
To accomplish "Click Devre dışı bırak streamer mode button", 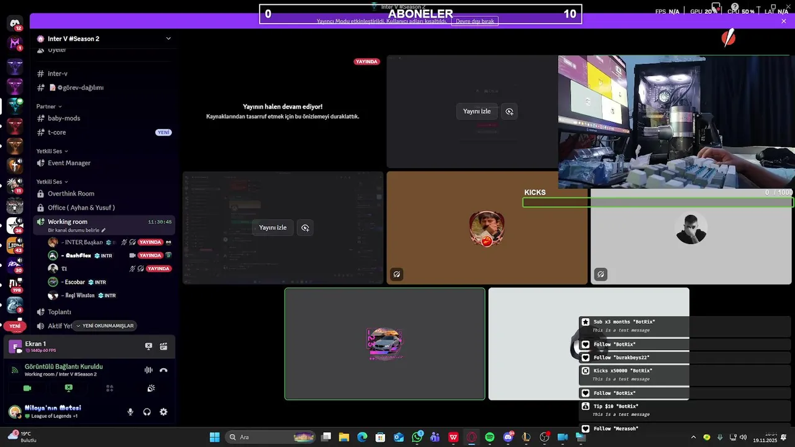I will pos(475,21).
